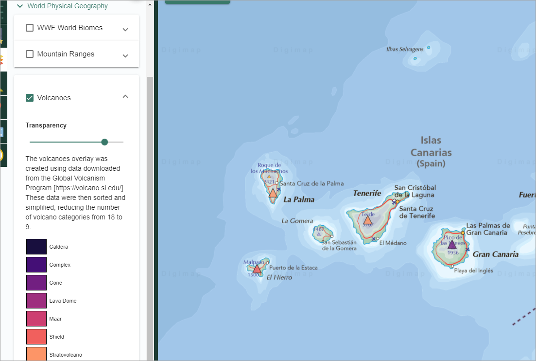Click the small peak triangle on La Gomera
The width and height of the screenshot is (536, 361).
coord(319,234)
